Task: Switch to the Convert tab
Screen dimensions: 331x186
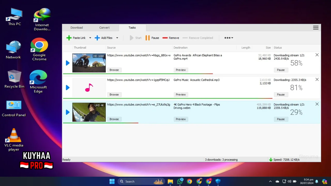Action: (x=104, y=28)
